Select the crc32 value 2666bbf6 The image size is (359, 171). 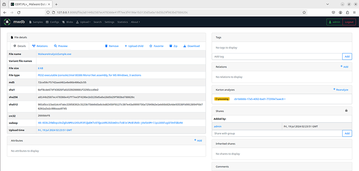[x=44, y=116]
